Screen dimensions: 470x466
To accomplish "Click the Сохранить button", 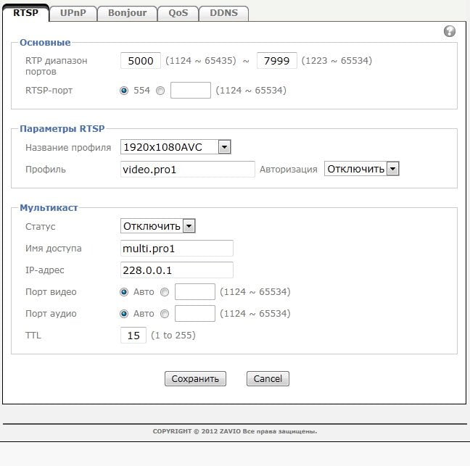I will coord(195,379).
